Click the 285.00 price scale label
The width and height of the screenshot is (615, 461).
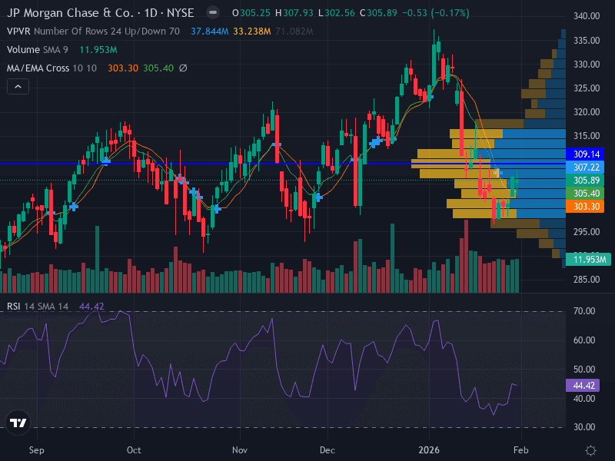[587, 280]
